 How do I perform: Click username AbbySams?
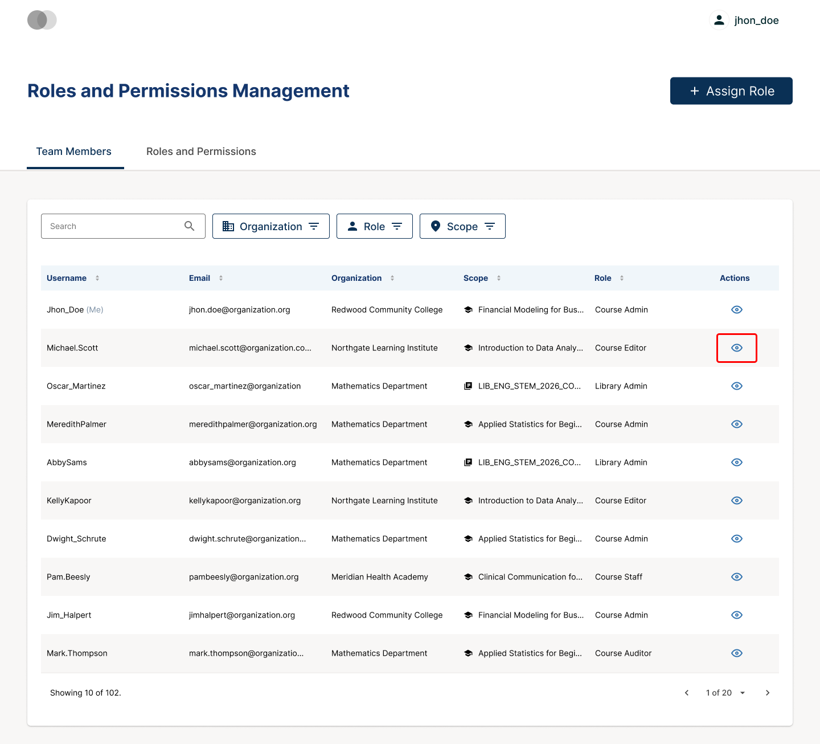(67, 463)
